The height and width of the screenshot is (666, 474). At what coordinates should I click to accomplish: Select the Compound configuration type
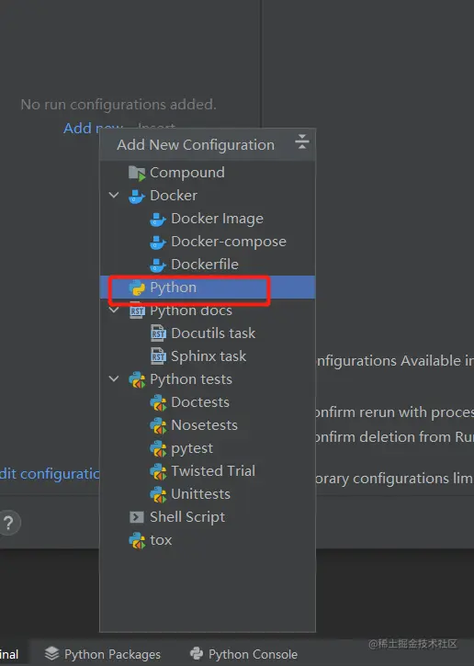208,173
